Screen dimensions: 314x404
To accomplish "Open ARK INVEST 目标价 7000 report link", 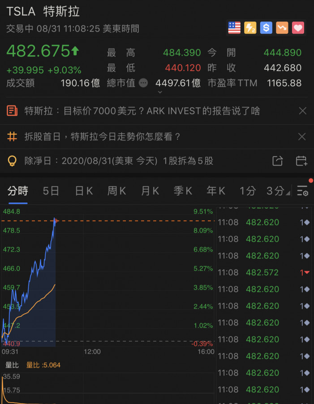I will pos(142,111).
